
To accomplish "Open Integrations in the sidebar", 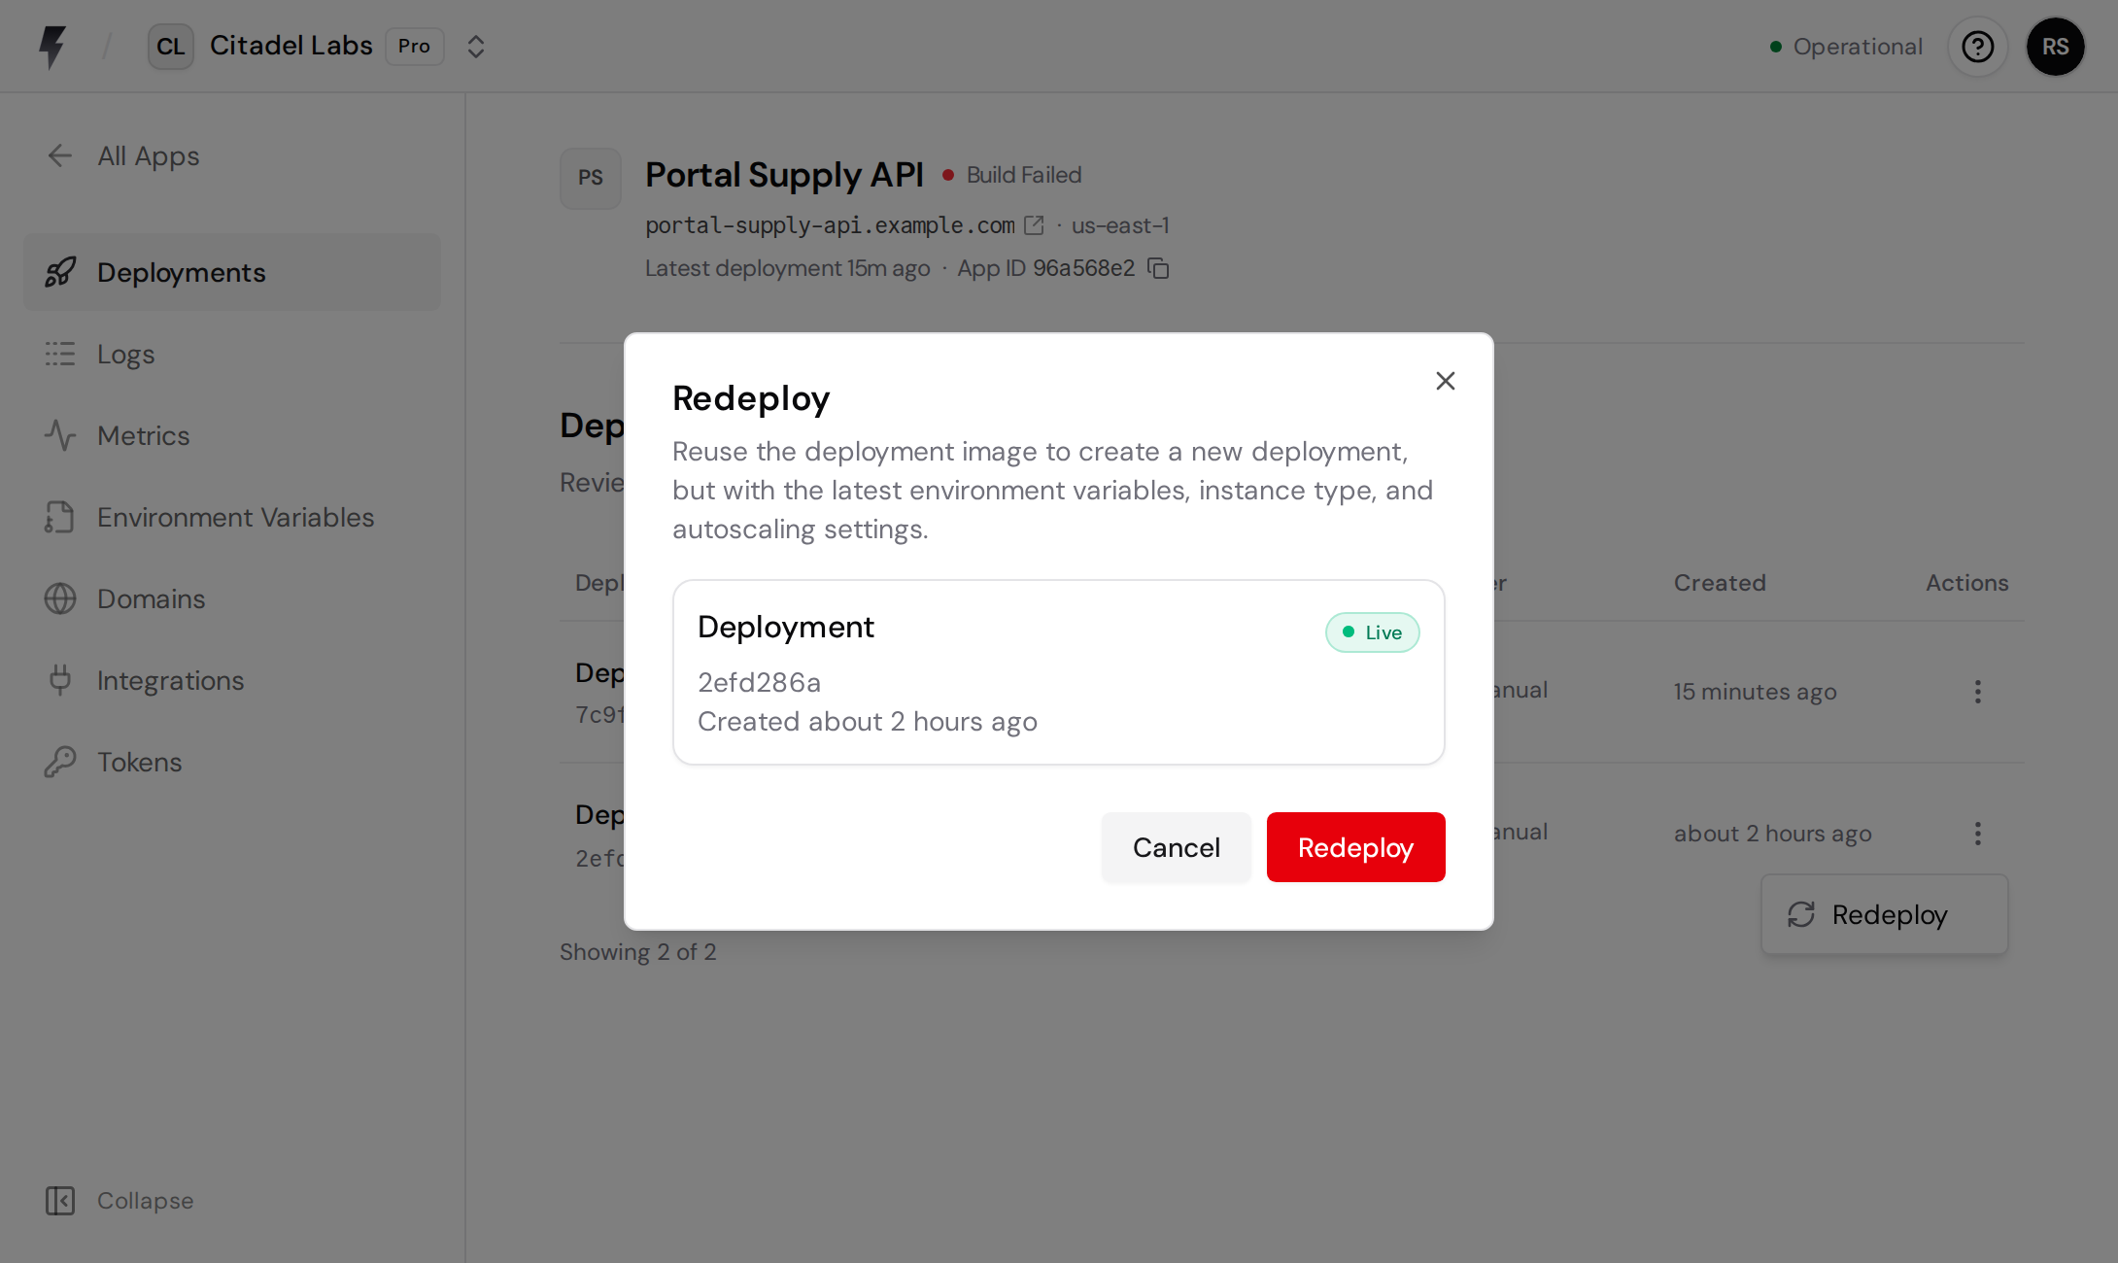I will pos(232,681).
